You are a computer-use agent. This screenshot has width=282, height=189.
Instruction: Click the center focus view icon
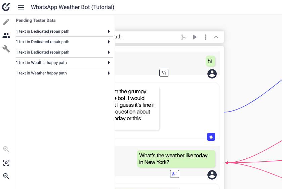point(6,163)
